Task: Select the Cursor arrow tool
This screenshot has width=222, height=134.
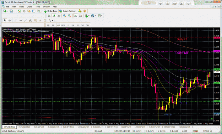Action: (5, 20)
